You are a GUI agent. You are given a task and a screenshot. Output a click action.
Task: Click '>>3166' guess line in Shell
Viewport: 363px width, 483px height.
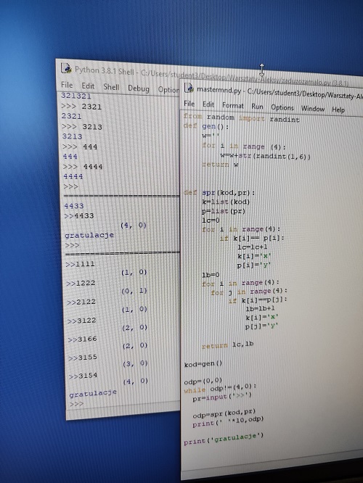82,339
